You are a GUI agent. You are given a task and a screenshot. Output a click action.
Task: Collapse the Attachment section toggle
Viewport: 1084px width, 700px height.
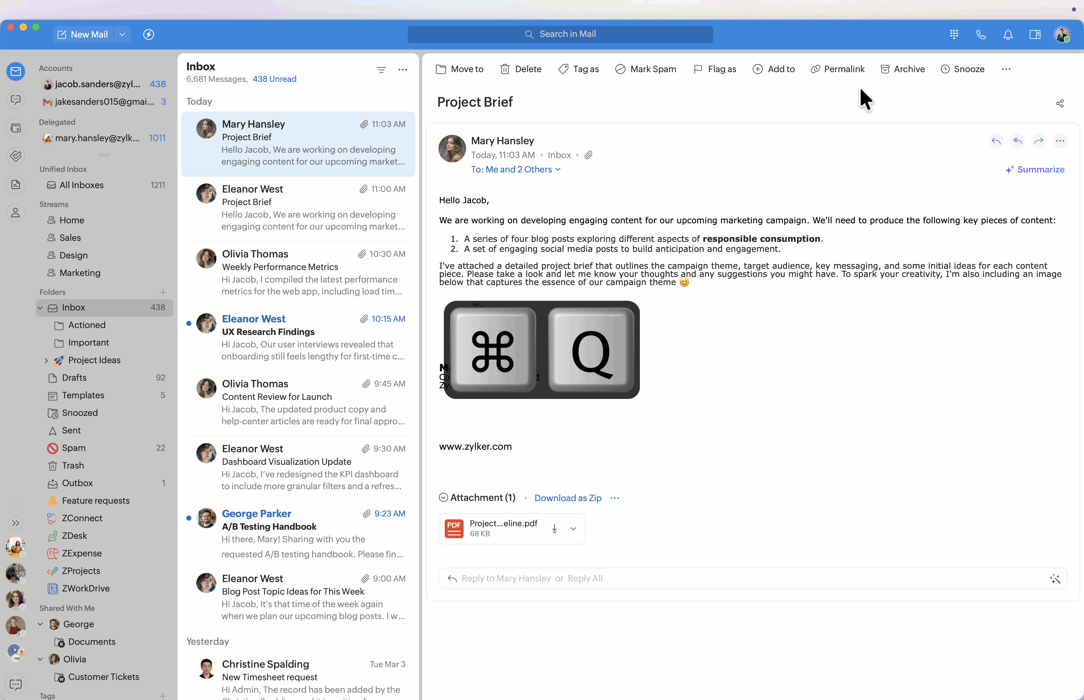[x=443, y=498]
